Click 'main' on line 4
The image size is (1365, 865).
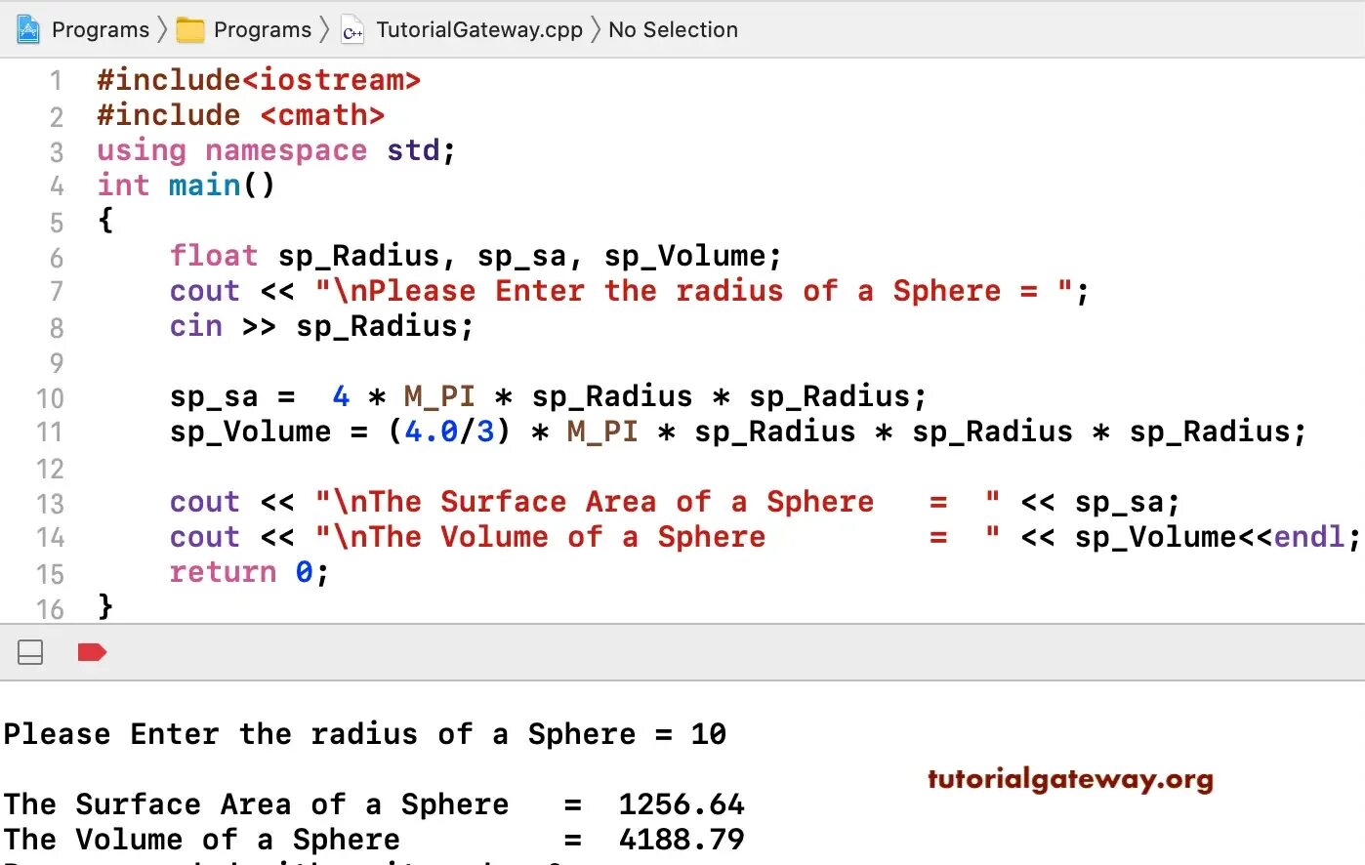[x=205, y=185]
